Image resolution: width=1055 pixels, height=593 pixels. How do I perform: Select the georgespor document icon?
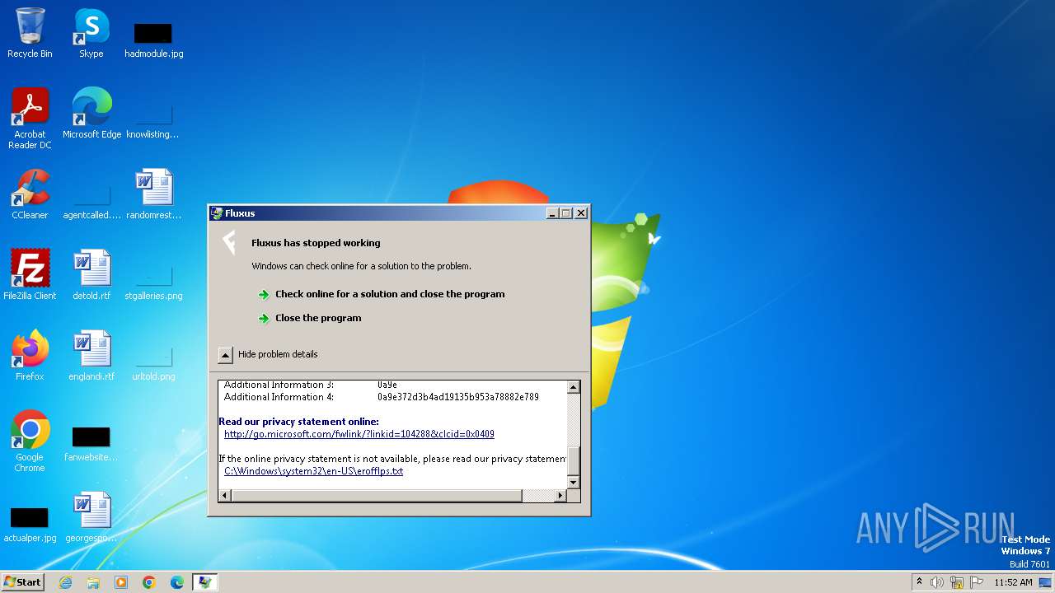point(91,517)
